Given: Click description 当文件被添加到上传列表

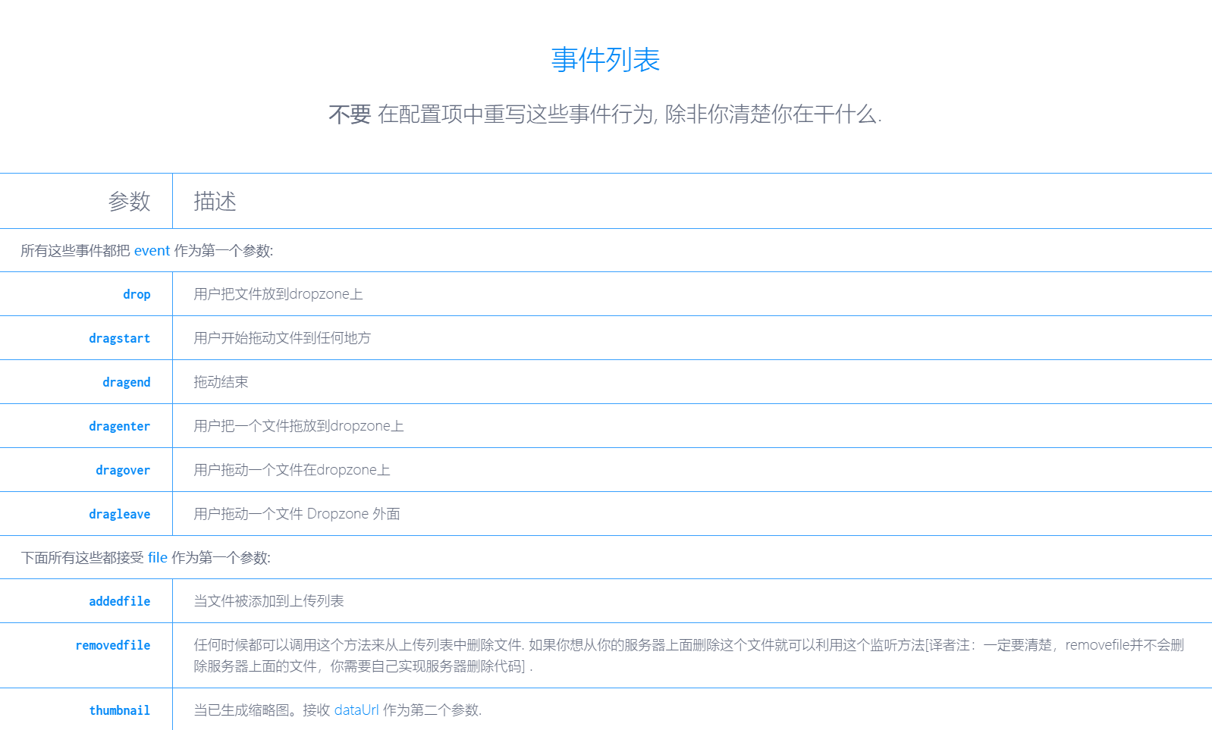Looking at the screenshot, I should (268, 601).
